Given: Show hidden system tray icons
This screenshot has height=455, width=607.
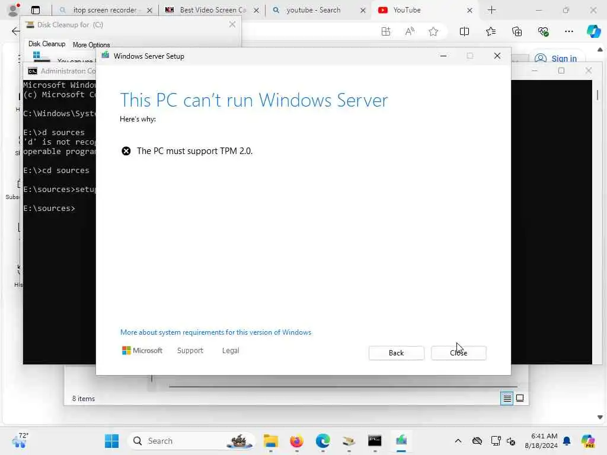Looking at the screenshot, I should coord(458,441).
